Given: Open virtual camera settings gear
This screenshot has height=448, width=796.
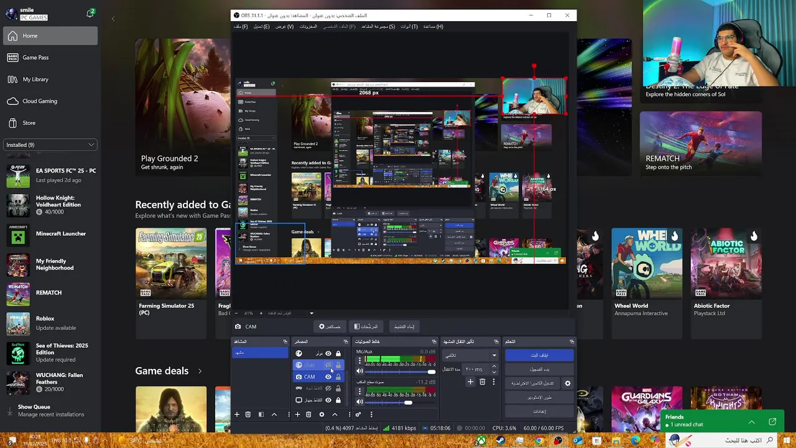Looking at the screenshot, I should pos(567,383).
